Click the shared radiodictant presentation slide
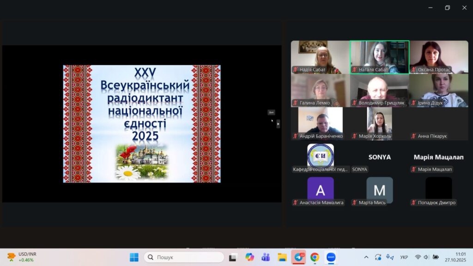 point(142,124)
